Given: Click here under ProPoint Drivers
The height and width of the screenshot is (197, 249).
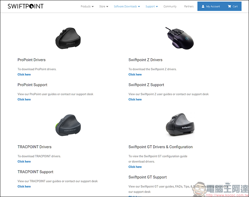Looking at the screenshot, I should tap(24, 74).
